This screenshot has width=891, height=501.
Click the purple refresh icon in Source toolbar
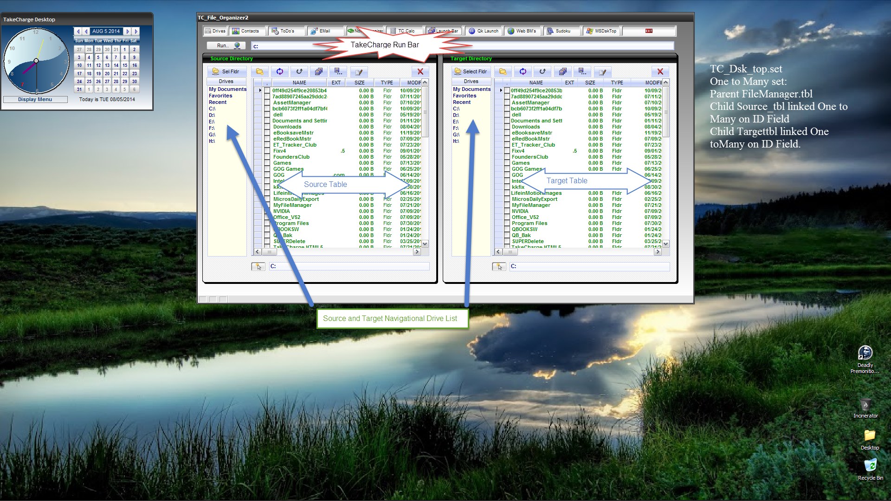pos(279,72)
